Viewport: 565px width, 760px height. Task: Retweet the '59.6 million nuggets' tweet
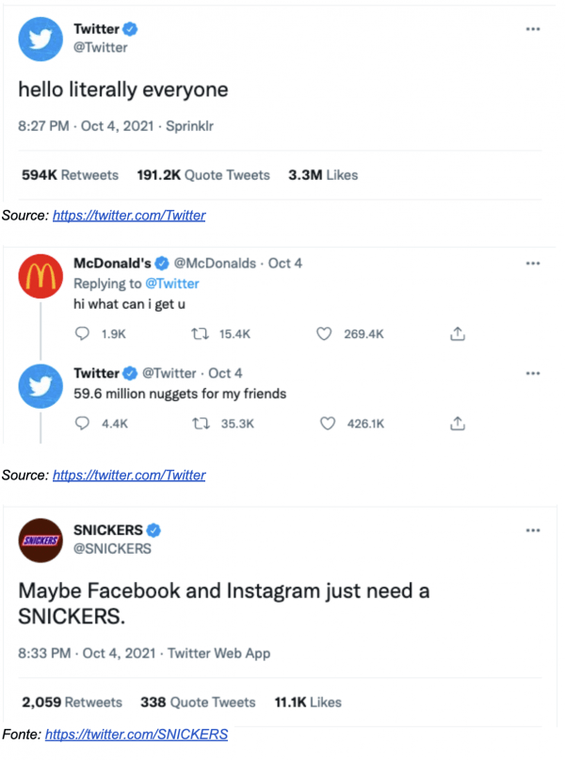click(198, 424)
